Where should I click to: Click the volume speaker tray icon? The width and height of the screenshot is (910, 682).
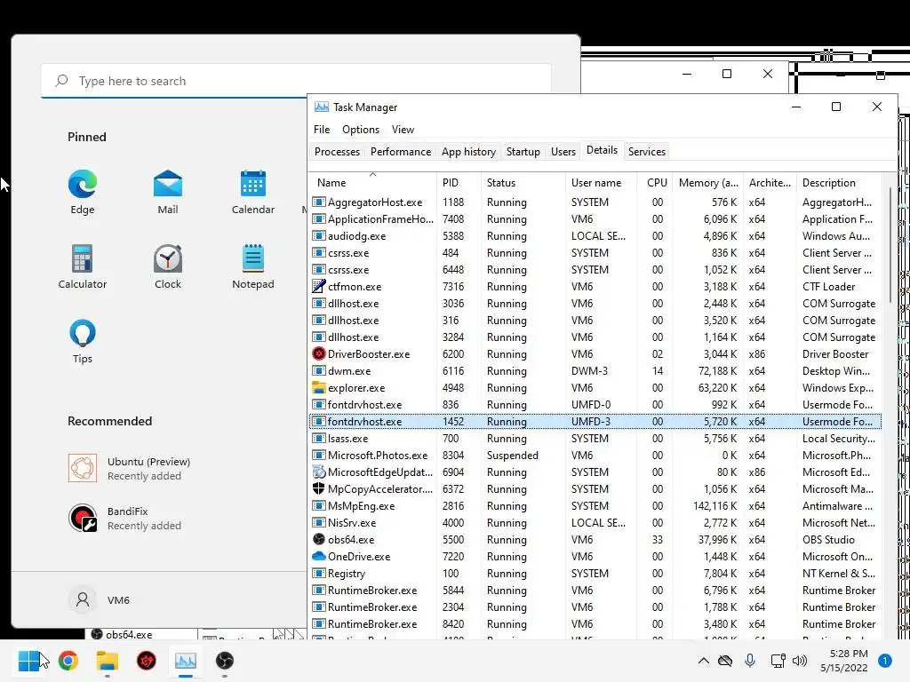(x=800, y=661)
